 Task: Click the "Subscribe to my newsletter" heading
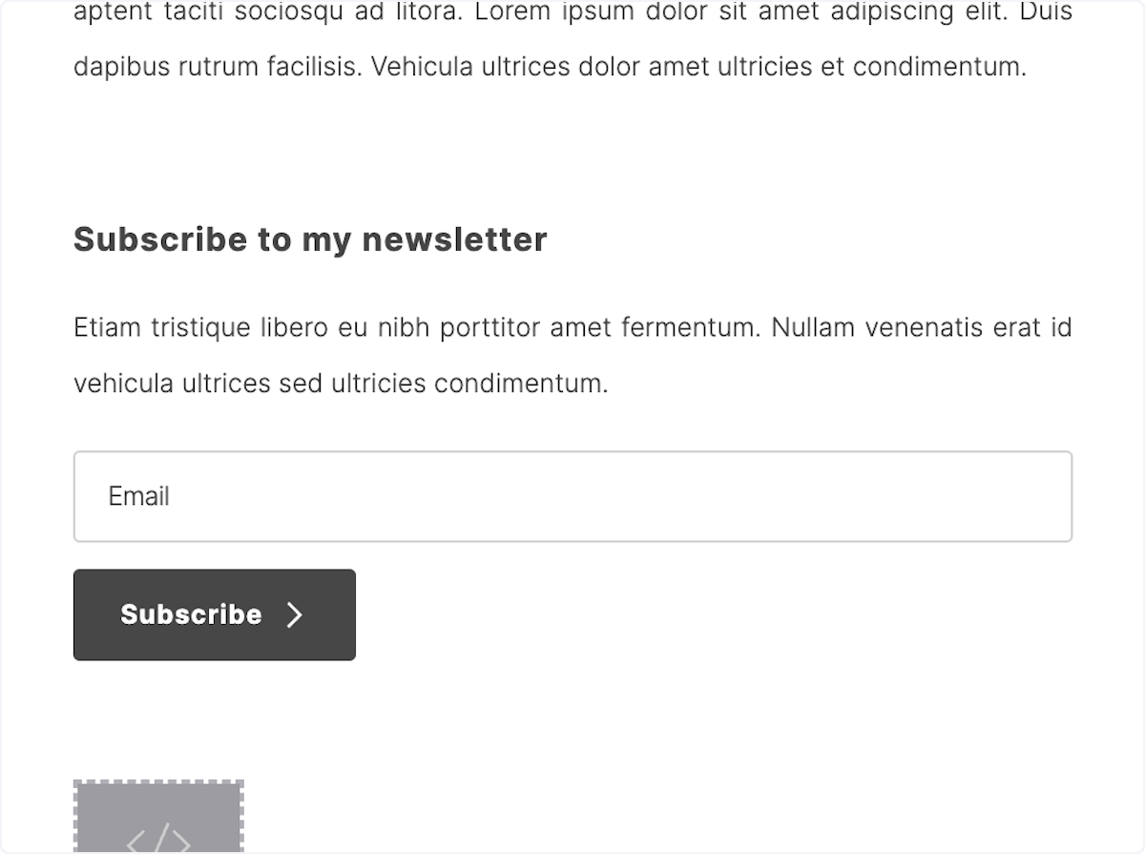(310, 240)
